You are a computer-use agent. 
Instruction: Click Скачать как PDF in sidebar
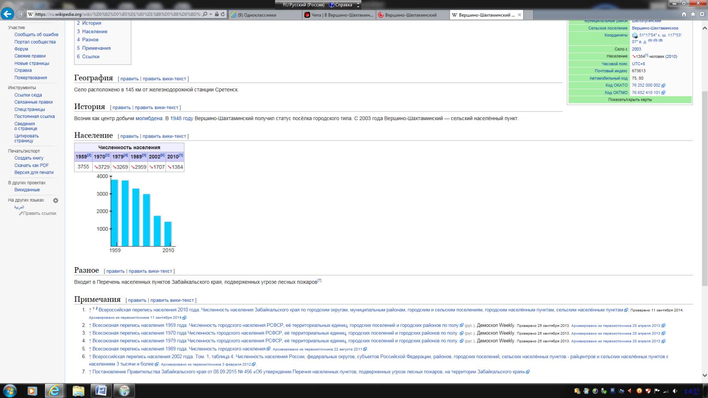click(31, 165)
